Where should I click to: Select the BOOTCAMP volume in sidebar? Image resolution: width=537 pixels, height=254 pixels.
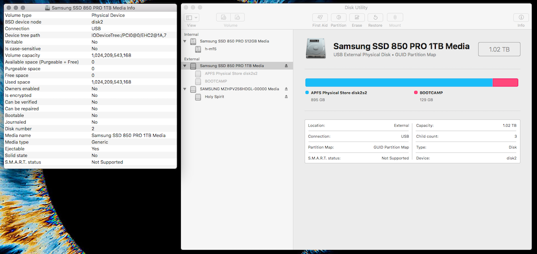point(216,81)
